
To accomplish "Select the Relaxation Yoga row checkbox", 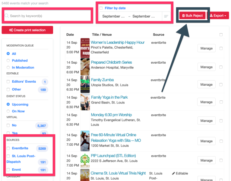I will click(x=221, y=141).
